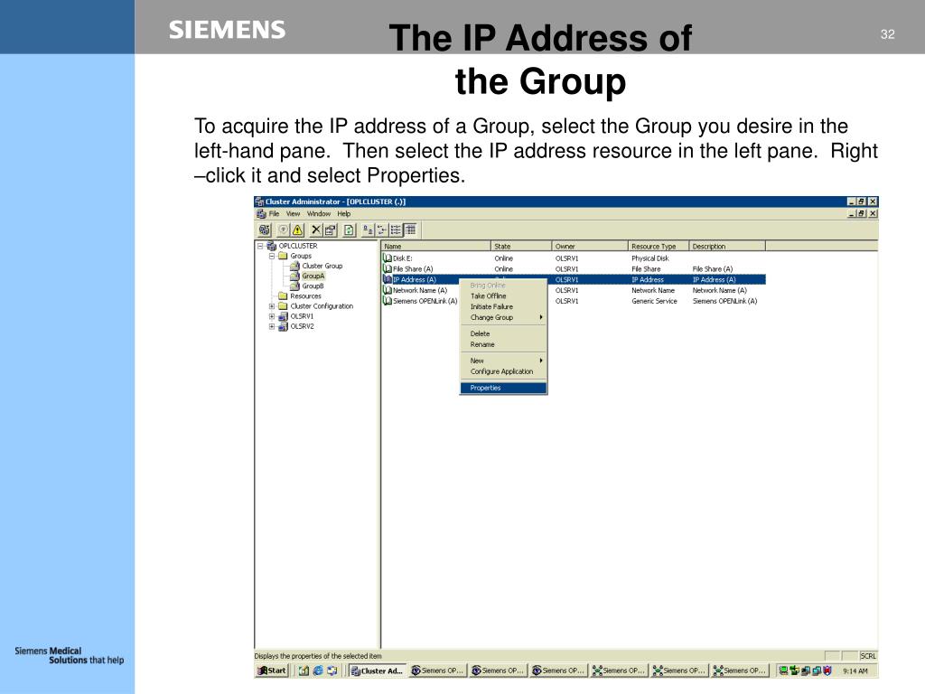Click the Start button

click(272, 671)
